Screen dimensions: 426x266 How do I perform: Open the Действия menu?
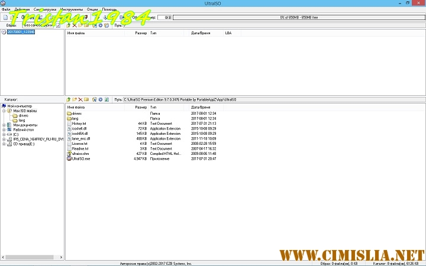22,9
